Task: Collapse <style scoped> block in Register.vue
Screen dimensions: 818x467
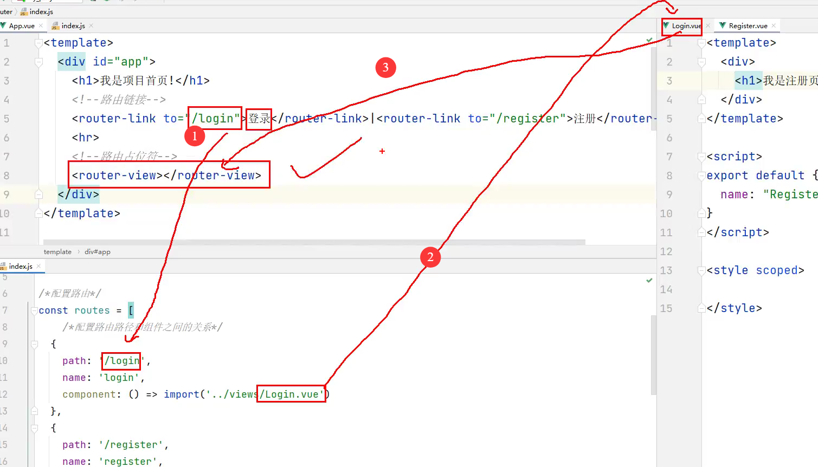Action: [701, 270]
